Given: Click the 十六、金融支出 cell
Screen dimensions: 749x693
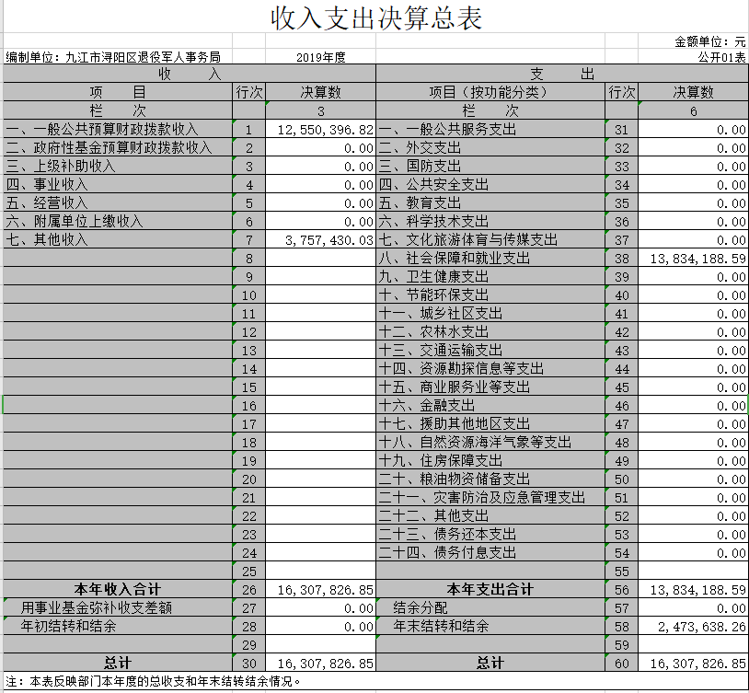Looking at the screenshot, I should point(490,406).
